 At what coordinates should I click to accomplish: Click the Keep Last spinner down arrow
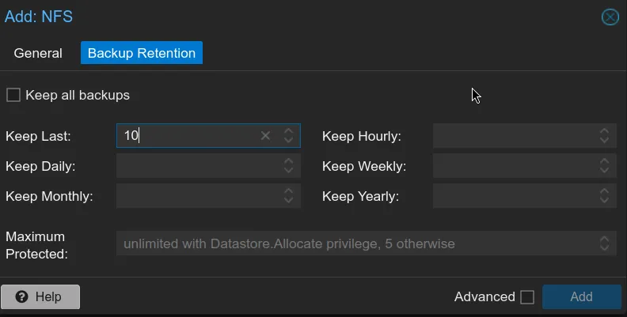point(289,141)
